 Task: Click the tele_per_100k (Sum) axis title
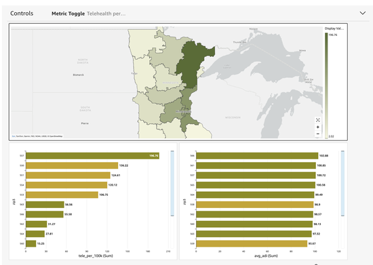[96, 256]
